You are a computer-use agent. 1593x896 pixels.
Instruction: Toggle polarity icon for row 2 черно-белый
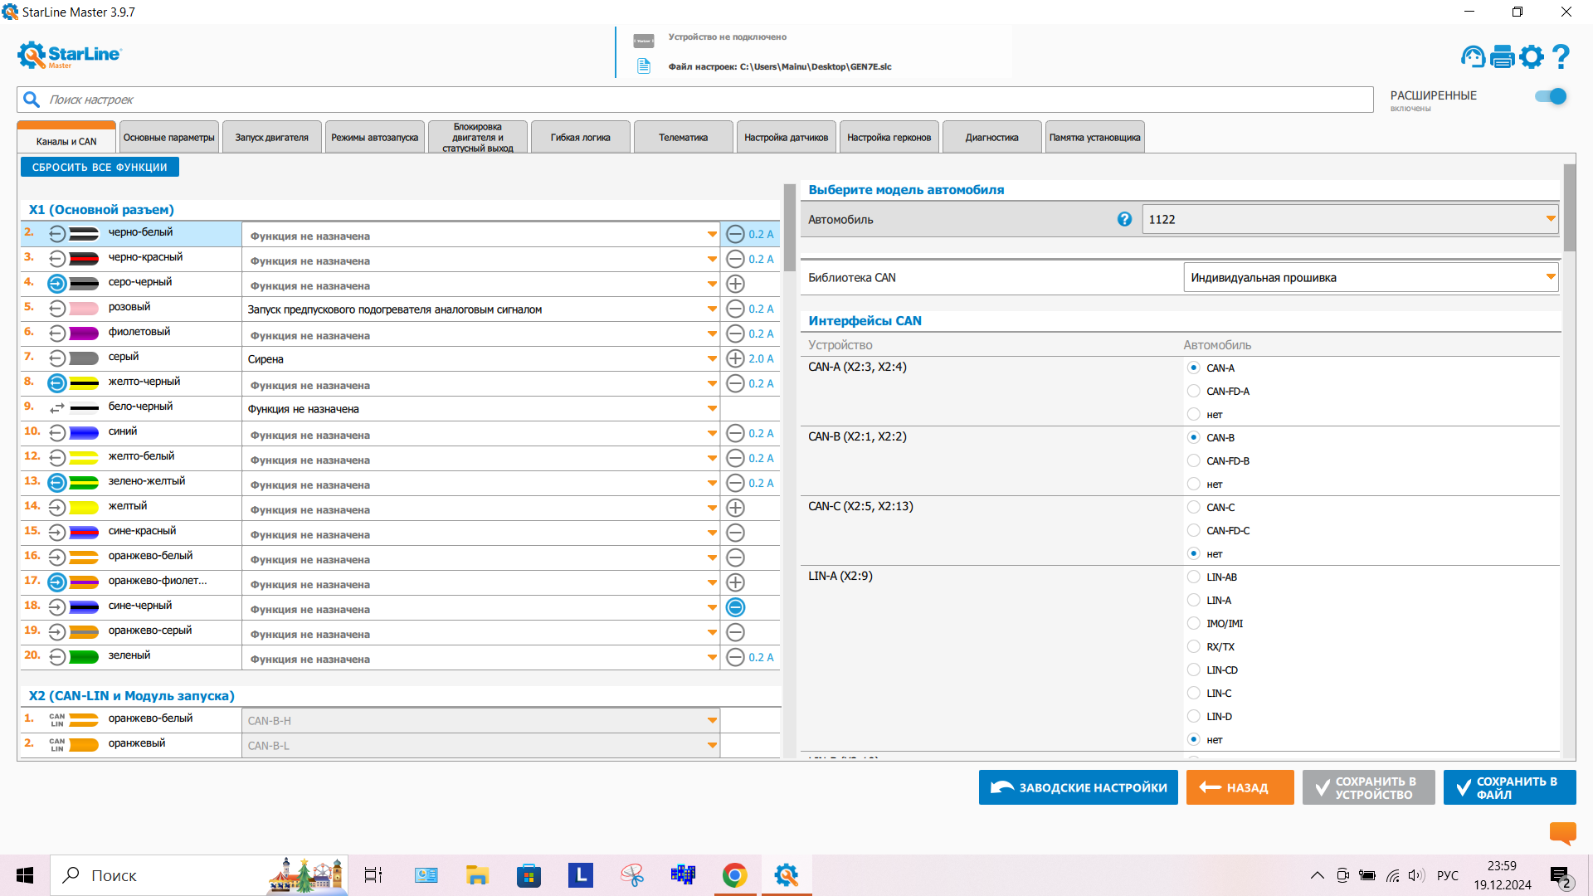tap(735, 234)
